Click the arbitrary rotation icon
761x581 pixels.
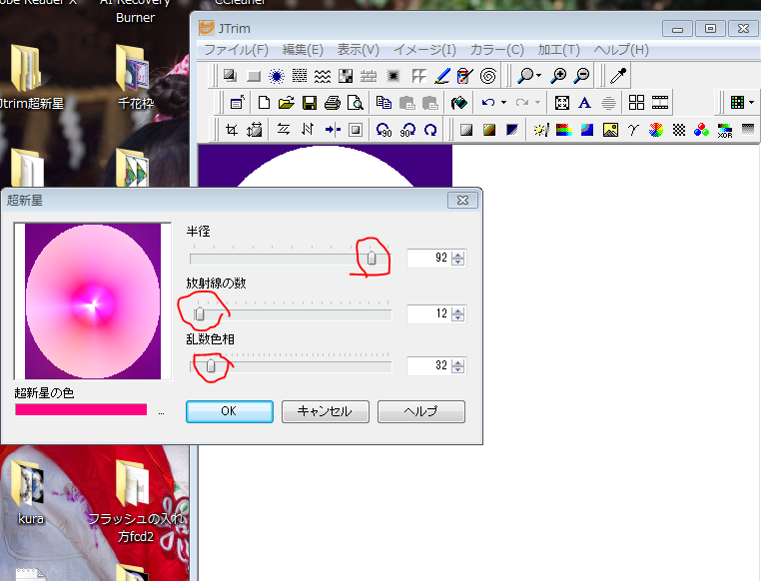pos(430,130)
